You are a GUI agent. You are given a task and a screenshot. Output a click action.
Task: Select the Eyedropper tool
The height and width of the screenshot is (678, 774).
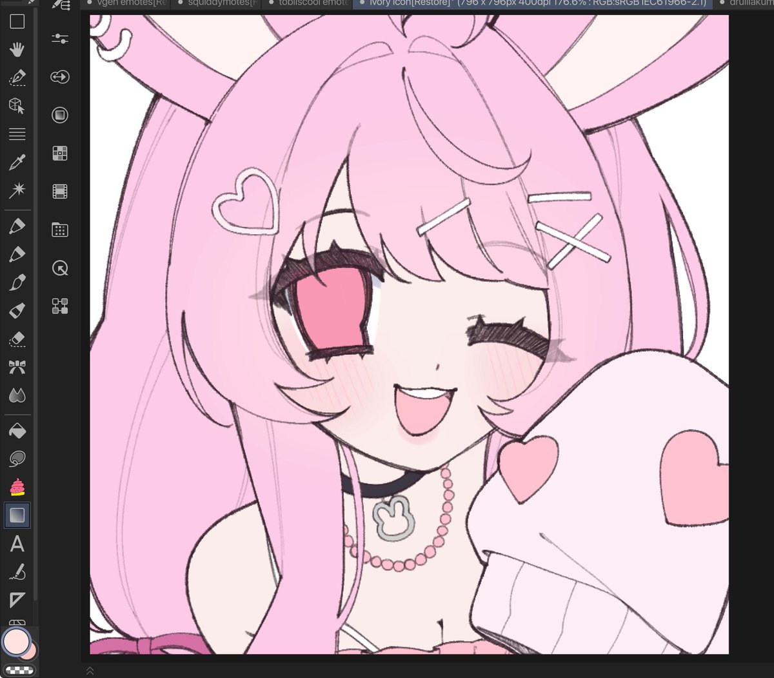click(x=17, y=162)
